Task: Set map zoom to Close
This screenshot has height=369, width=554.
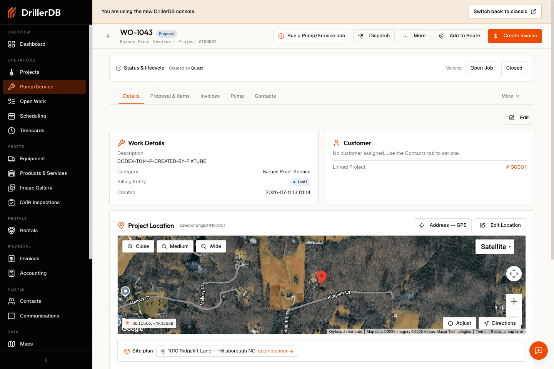Action: [x=138, y=246]
